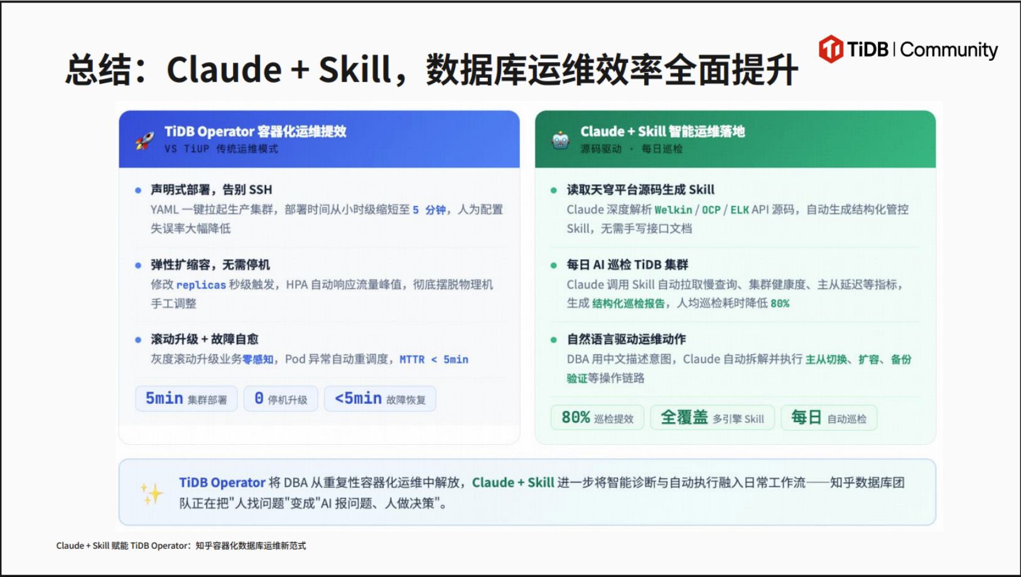Viewport: 1021px width, 577px height.
Task: Click the Claude + Skill 智能运维落地 header
Action: [x=735, y=139]
